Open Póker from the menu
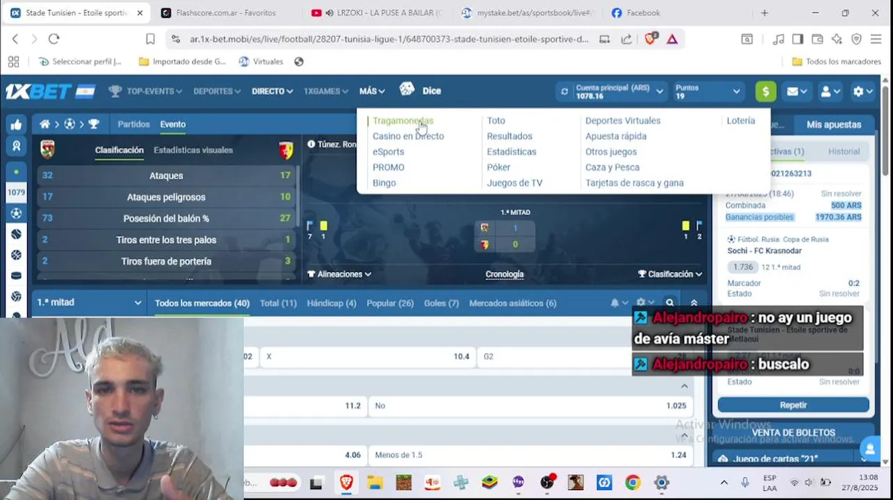The image size is (893, 500). 499,167
